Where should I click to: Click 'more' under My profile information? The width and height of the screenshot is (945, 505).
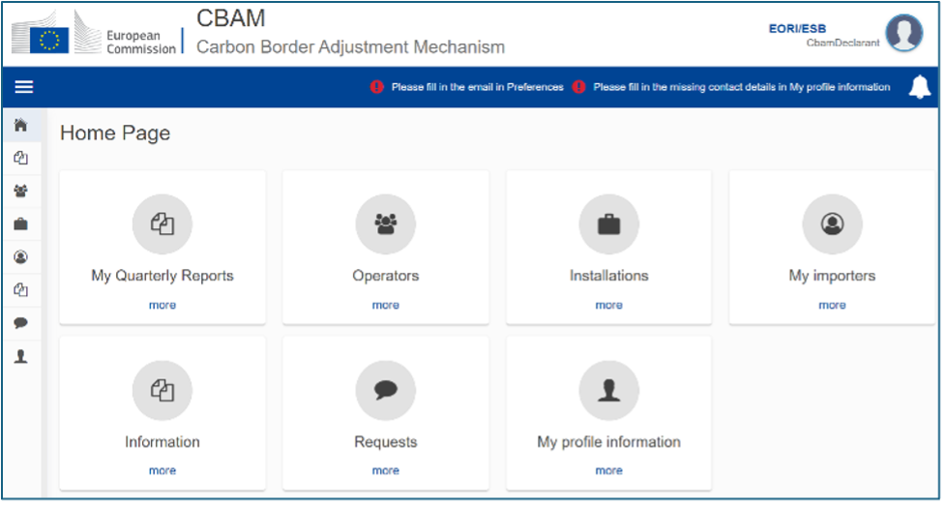tap(608, 471)
